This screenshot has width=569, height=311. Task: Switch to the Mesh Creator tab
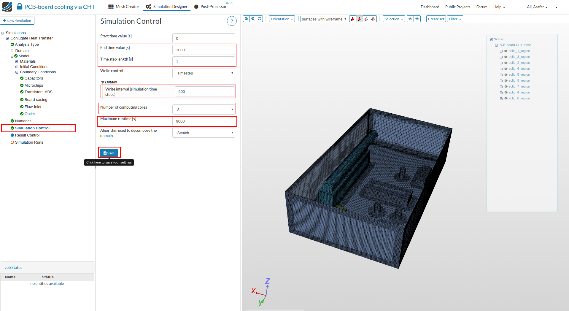coord(124,7)
